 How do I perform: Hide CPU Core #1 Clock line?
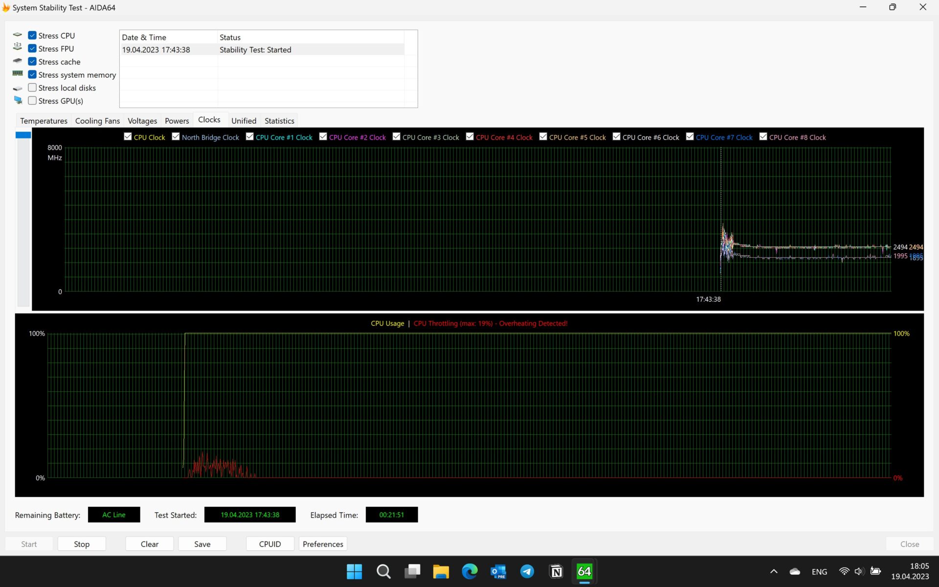[249, 136]
